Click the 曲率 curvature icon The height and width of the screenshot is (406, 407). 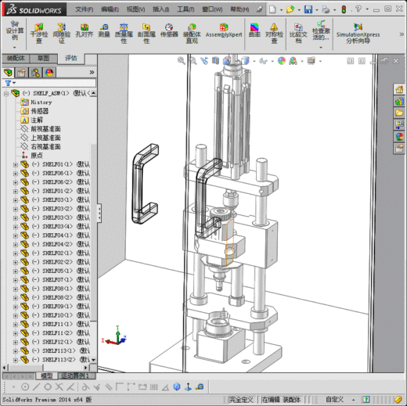(x=254, y=31)
